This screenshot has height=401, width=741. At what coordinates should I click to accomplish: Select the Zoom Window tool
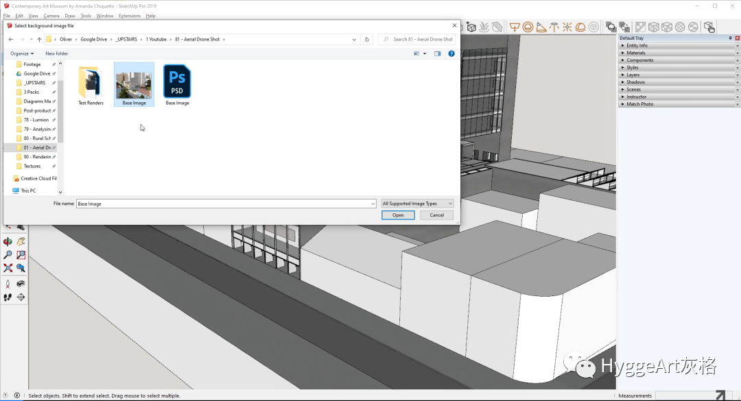click(21, 255)
